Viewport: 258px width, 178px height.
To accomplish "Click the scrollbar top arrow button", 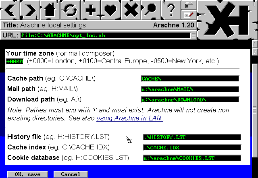I will (255, 44).
